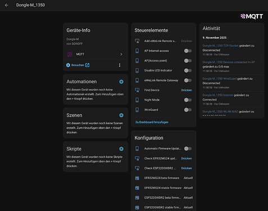Go back using the arrow icon
This screenshot has width=268, height=211.
point(7,5)
